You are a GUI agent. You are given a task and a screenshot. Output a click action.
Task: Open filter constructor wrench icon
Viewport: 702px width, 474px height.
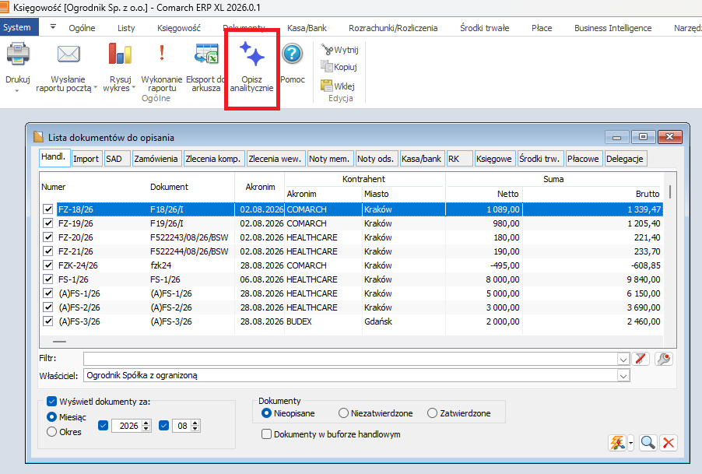click(664, 359)
